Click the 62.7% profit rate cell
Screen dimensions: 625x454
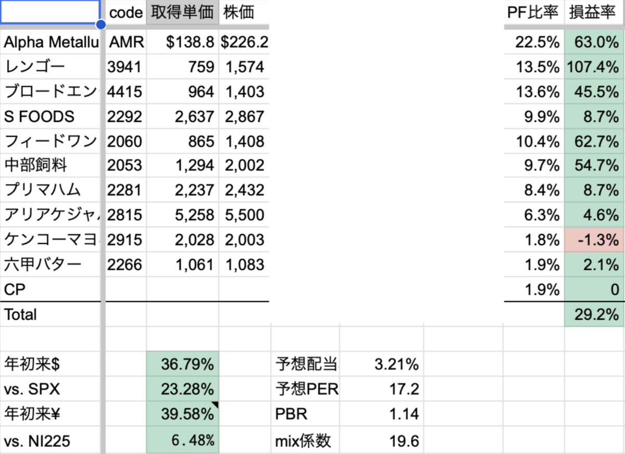click(x=594, y=141)
